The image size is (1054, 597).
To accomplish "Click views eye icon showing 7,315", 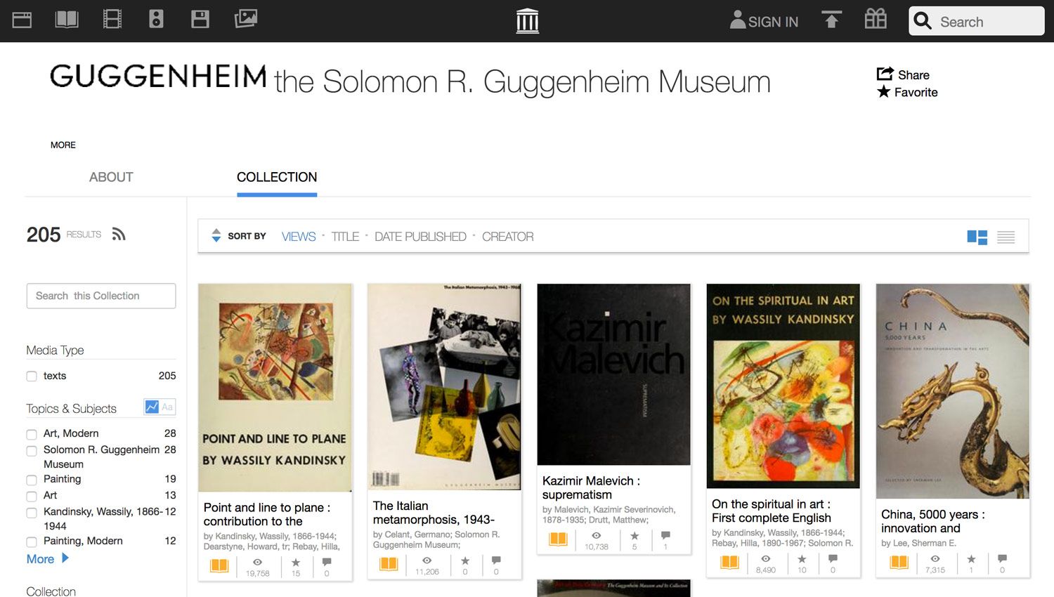I will click(x=935, y=559).
